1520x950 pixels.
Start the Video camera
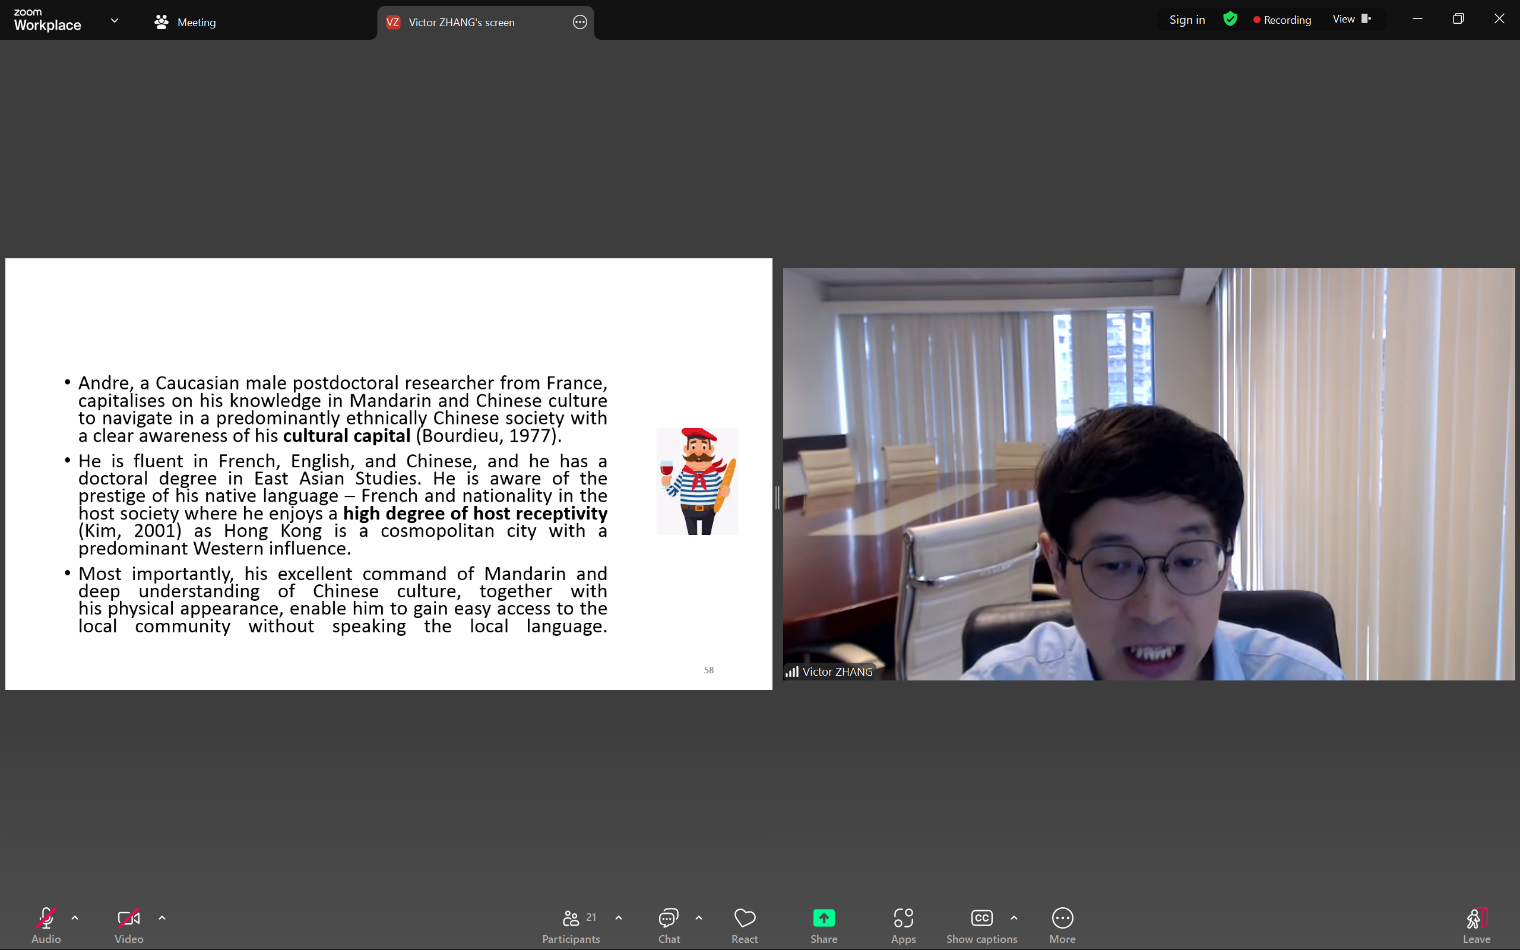pos(129,919)
